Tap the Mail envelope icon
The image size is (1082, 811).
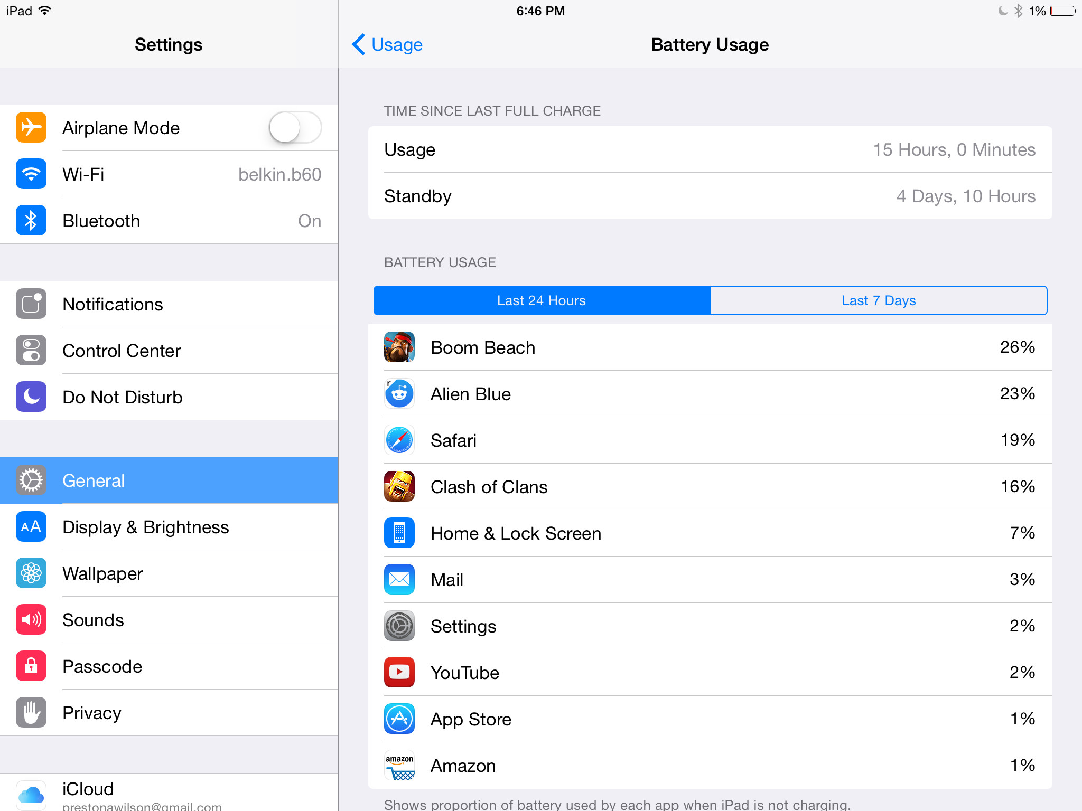(399, 580)
